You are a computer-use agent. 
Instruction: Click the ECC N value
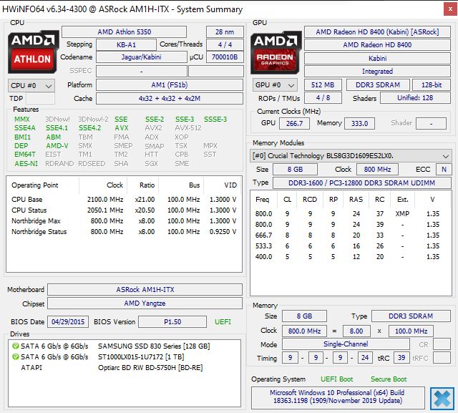point(444,170)
